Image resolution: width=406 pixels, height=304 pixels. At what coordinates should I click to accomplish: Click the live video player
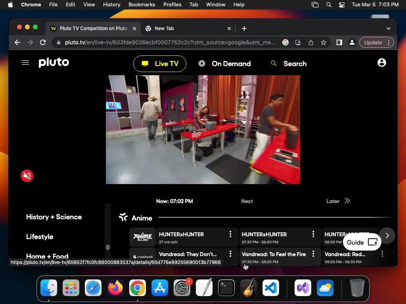[x=203, y=129]
